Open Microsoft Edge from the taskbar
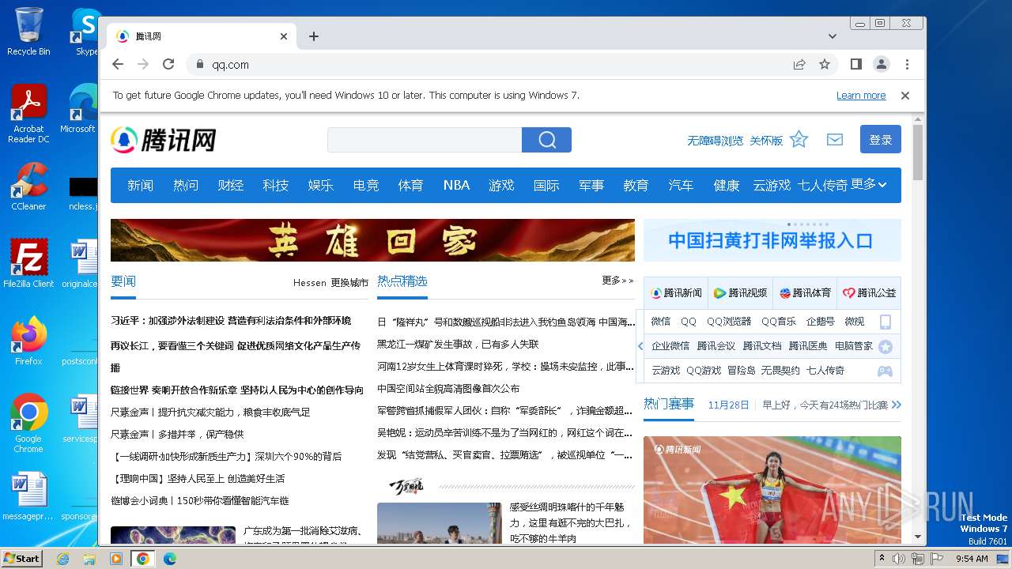This screenshot has height=569, width=1012. [x=169, y=559]
